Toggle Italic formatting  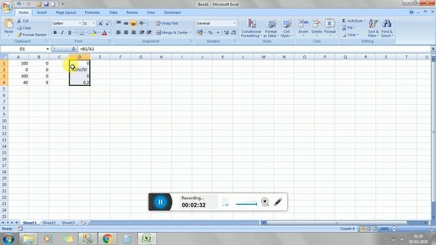coord(62,33)
